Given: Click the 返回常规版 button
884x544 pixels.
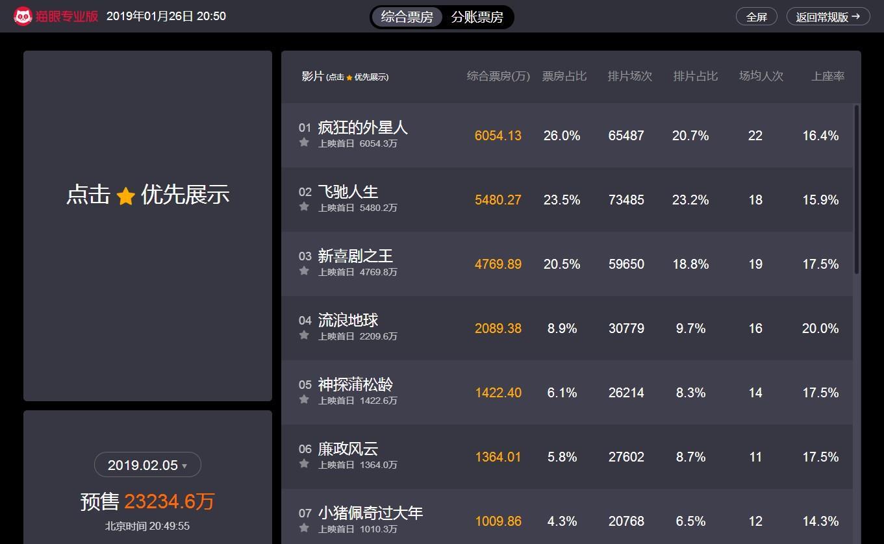Looking at the screenshot, I should click(x=828, y=16).
